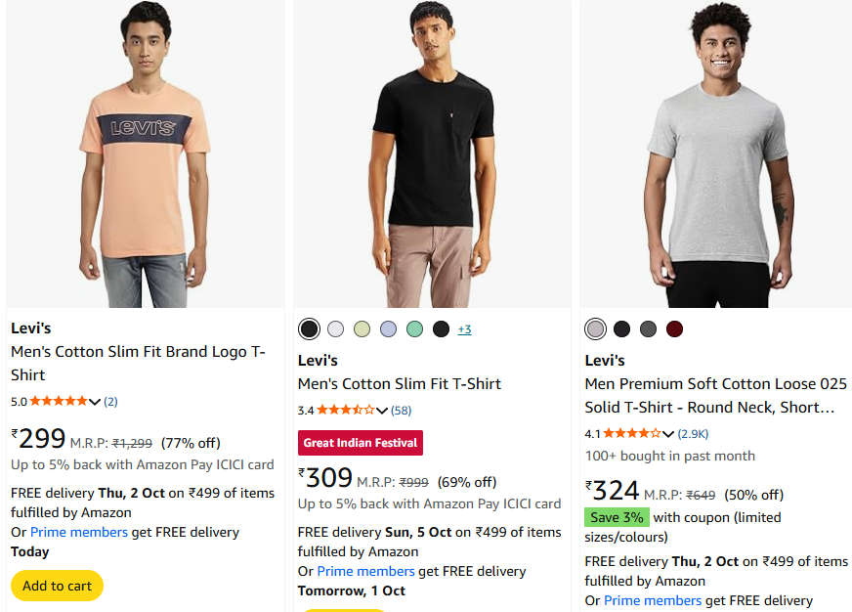Open the (58) reviews link
The height and width of the screenshot is (612, 852).
pos(401,411)
